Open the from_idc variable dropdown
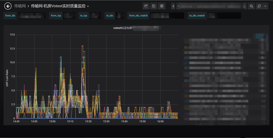 [31, 16]
